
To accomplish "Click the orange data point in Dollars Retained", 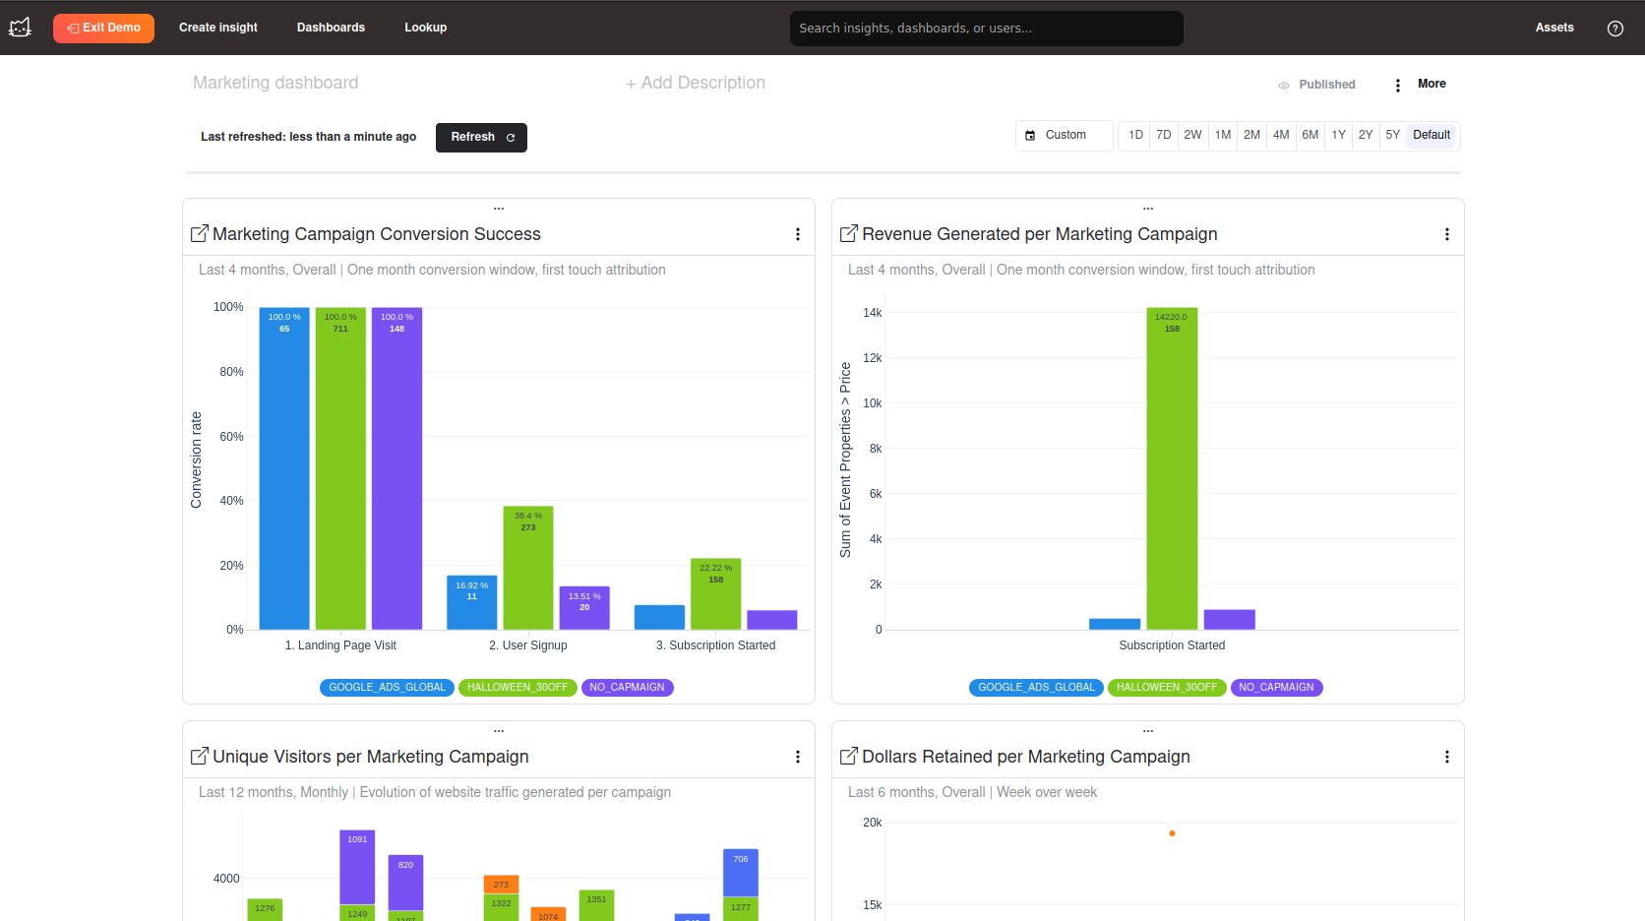I will point(1172,833).
